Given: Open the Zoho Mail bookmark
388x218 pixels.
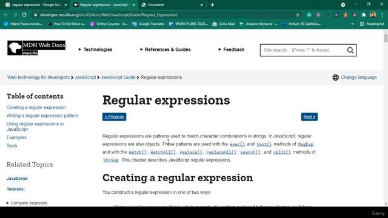Looking at the screenshot, I should point(224,24).
